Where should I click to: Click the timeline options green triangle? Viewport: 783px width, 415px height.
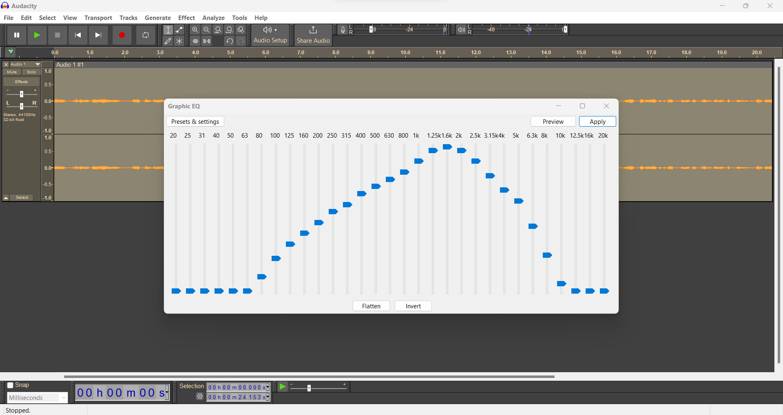(11, 52)
